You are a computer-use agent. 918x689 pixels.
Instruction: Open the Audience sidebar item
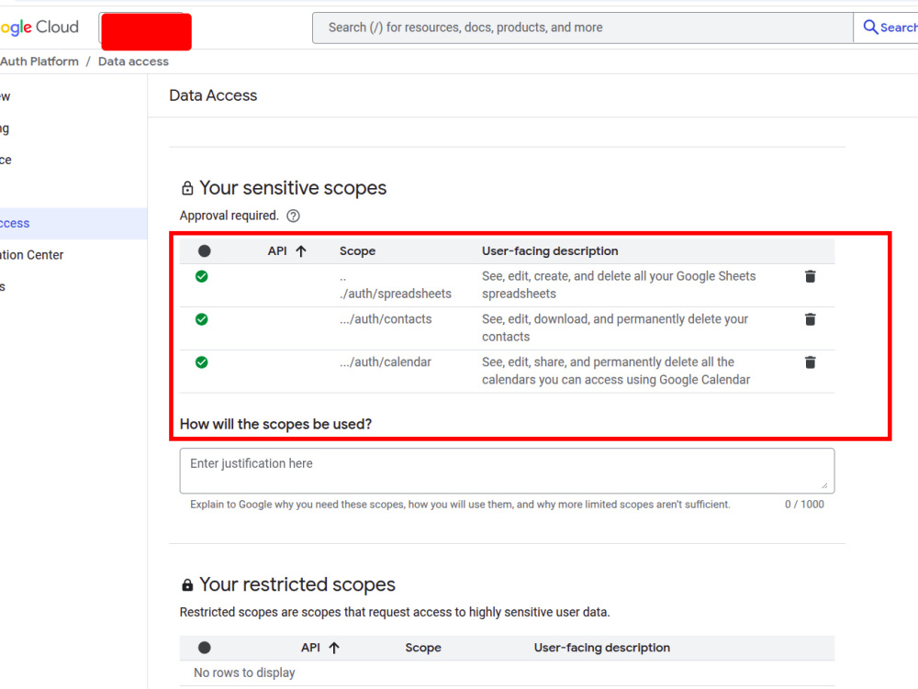pos(6,160)
